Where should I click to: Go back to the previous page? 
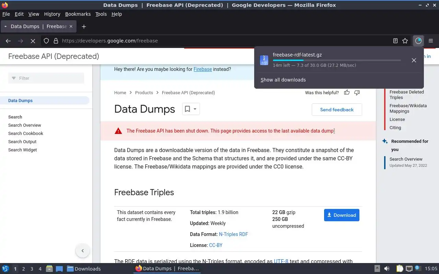[x=8, y=41]
